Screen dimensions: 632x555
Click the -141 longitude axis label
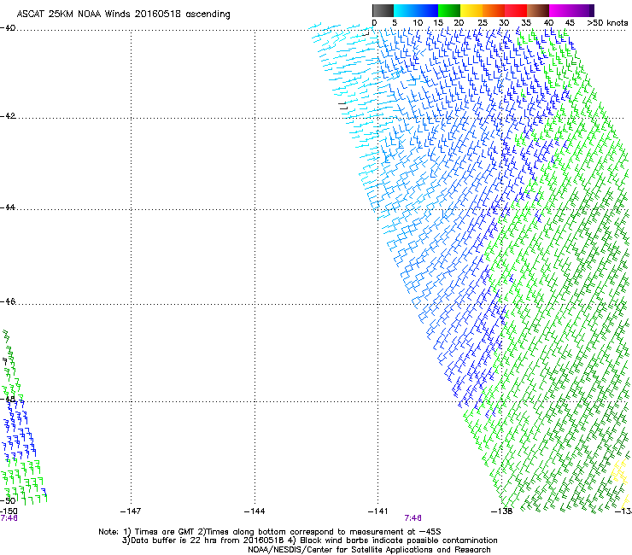pos(378,511)
